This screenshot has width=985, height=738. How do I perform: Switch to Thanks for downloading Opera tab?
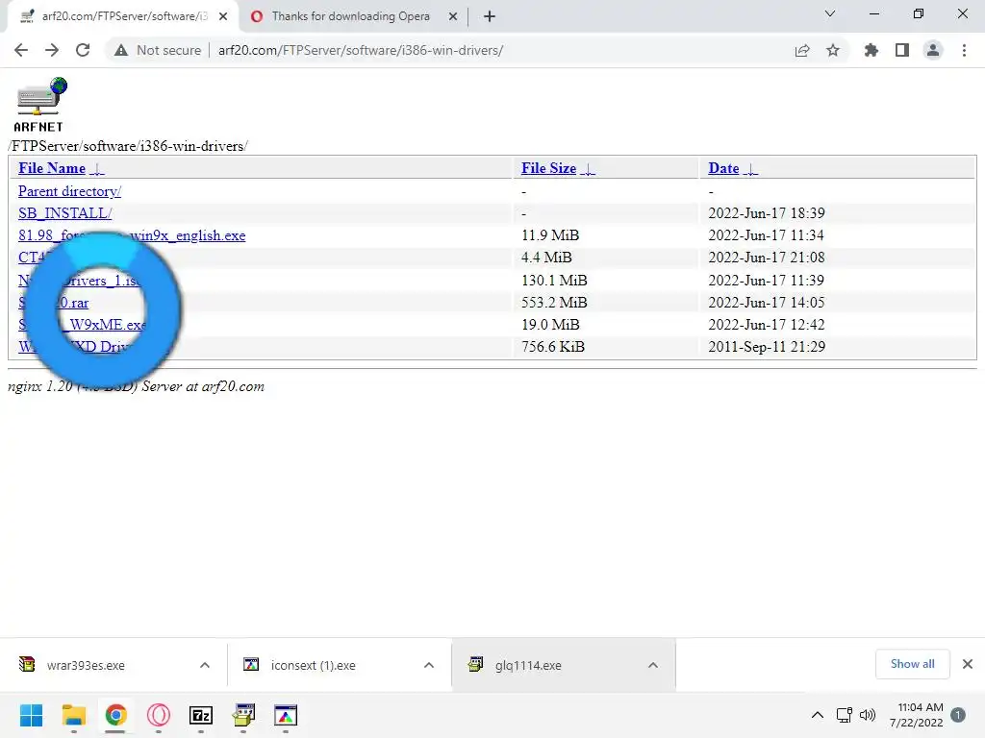(x=350, y=16)
